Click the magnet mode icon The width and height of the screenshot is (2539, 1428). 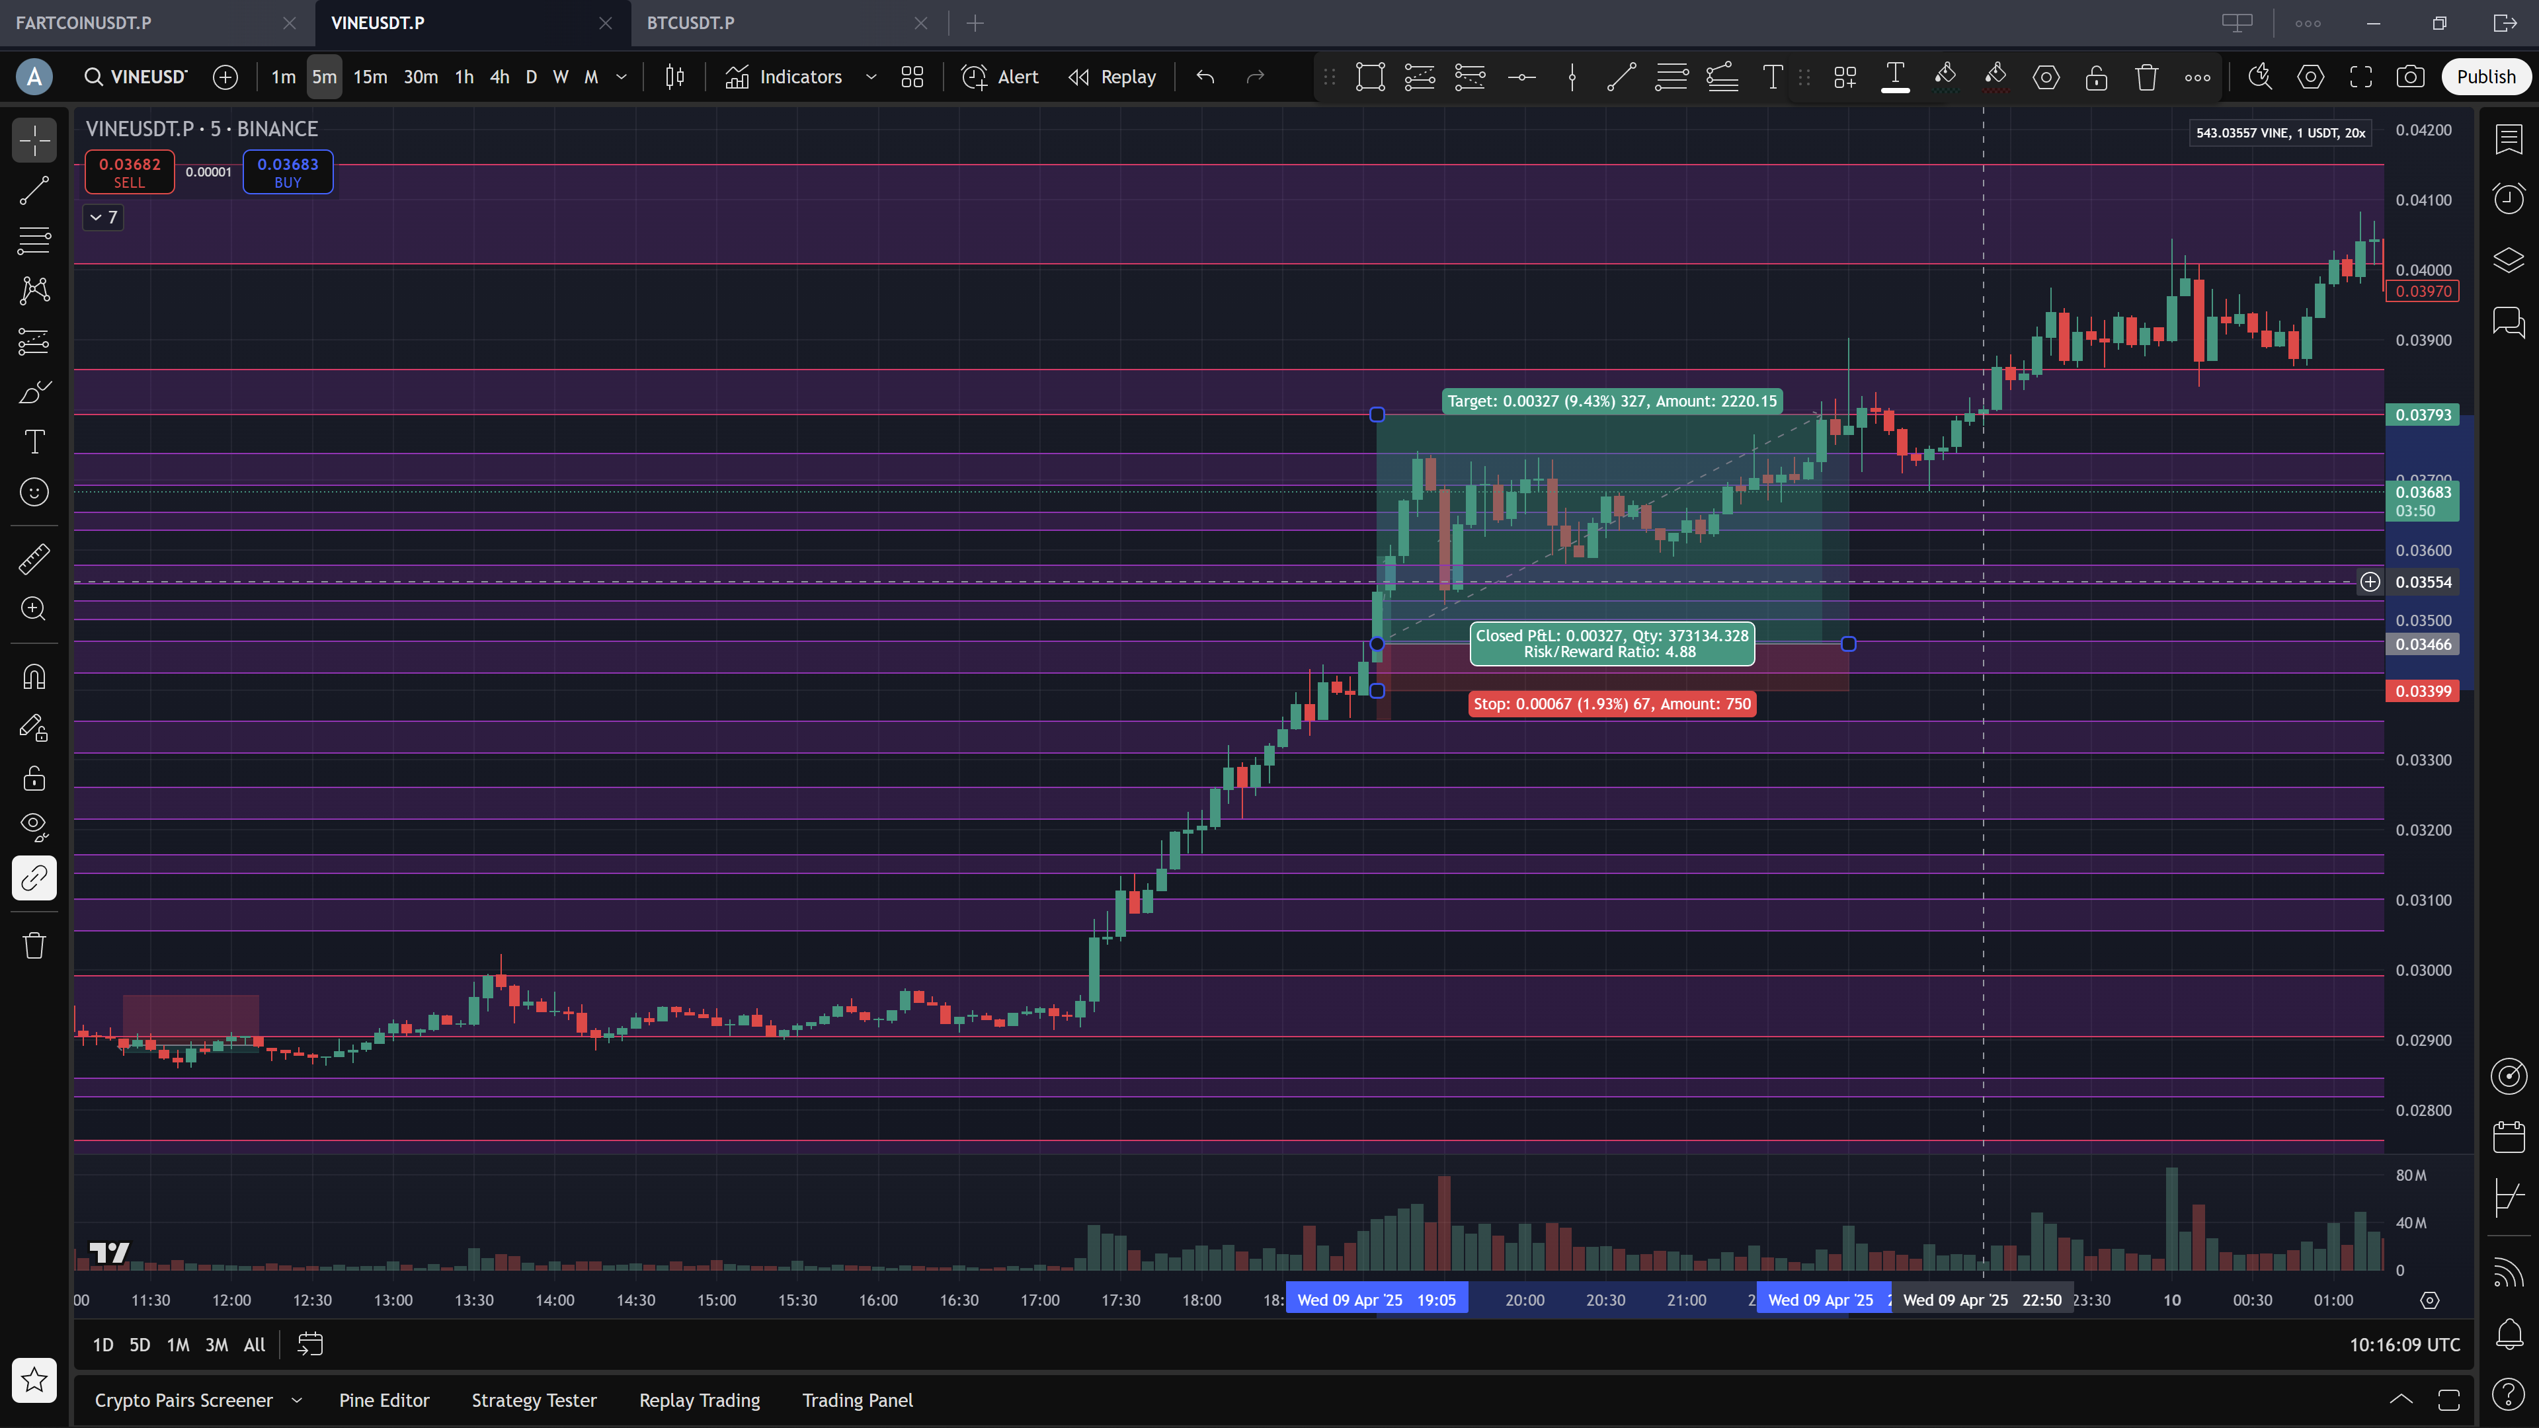point(34,677)
